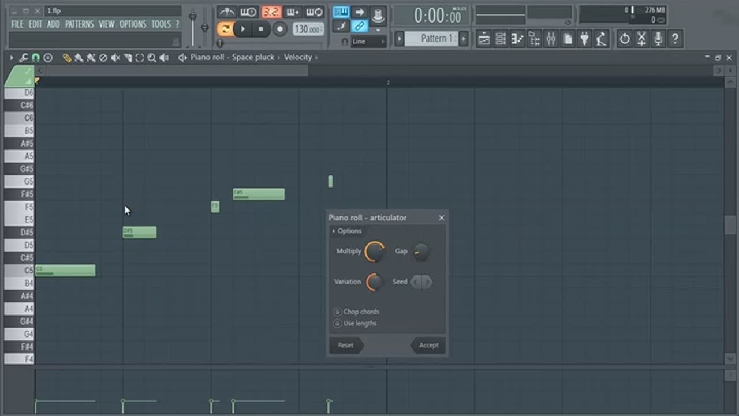
Task: Select the piano roll zoom tool
Action: [x=151, y=58]
